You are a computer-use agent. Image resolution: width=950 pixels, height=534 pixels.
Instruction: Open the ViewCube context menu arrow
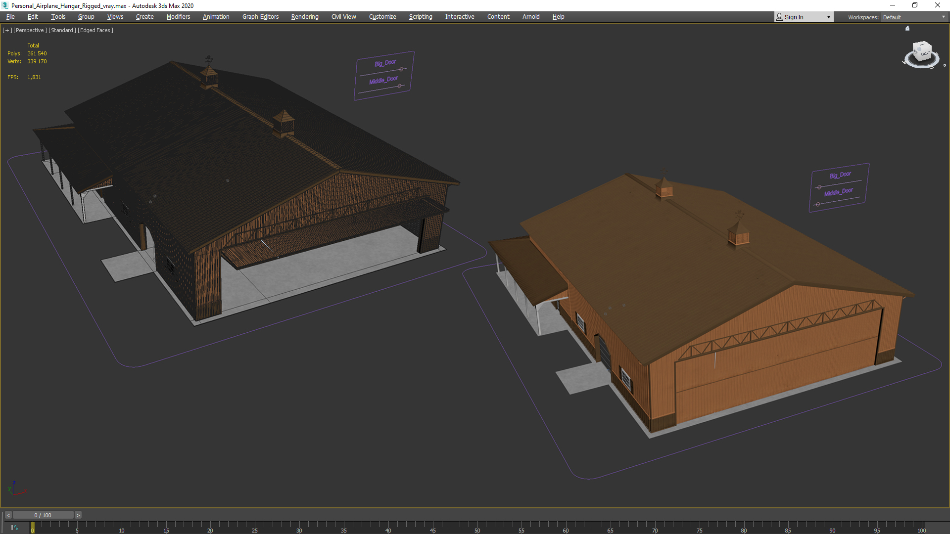tap(944, 65)
